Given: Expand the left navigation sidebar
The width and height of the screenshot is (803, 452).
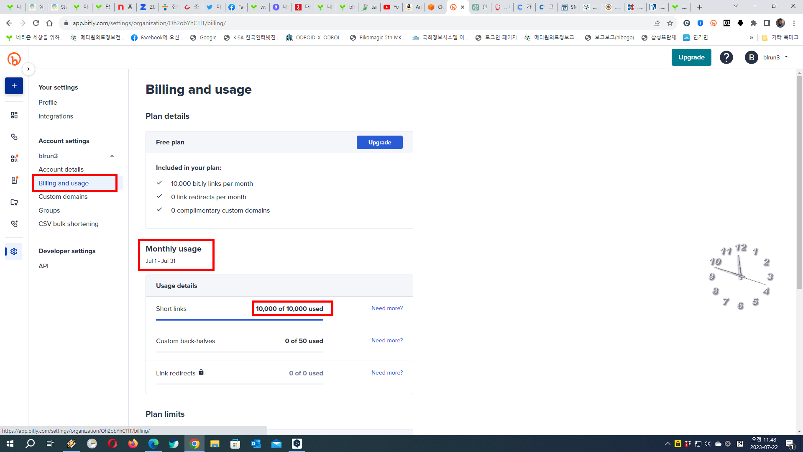Looking at the screenshot, I should 28,69.
